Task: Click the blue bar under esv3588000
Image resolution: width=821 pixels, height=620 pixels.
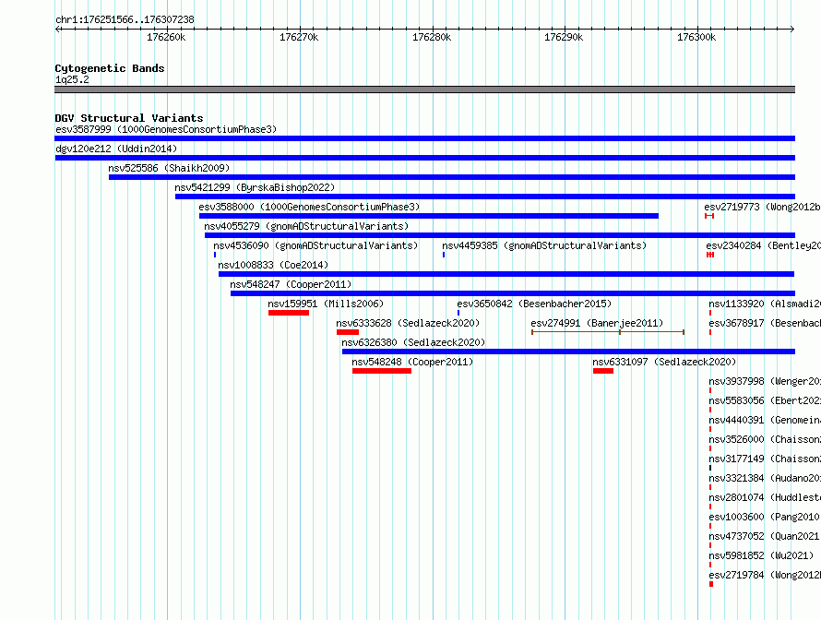Action: (429, 216)
